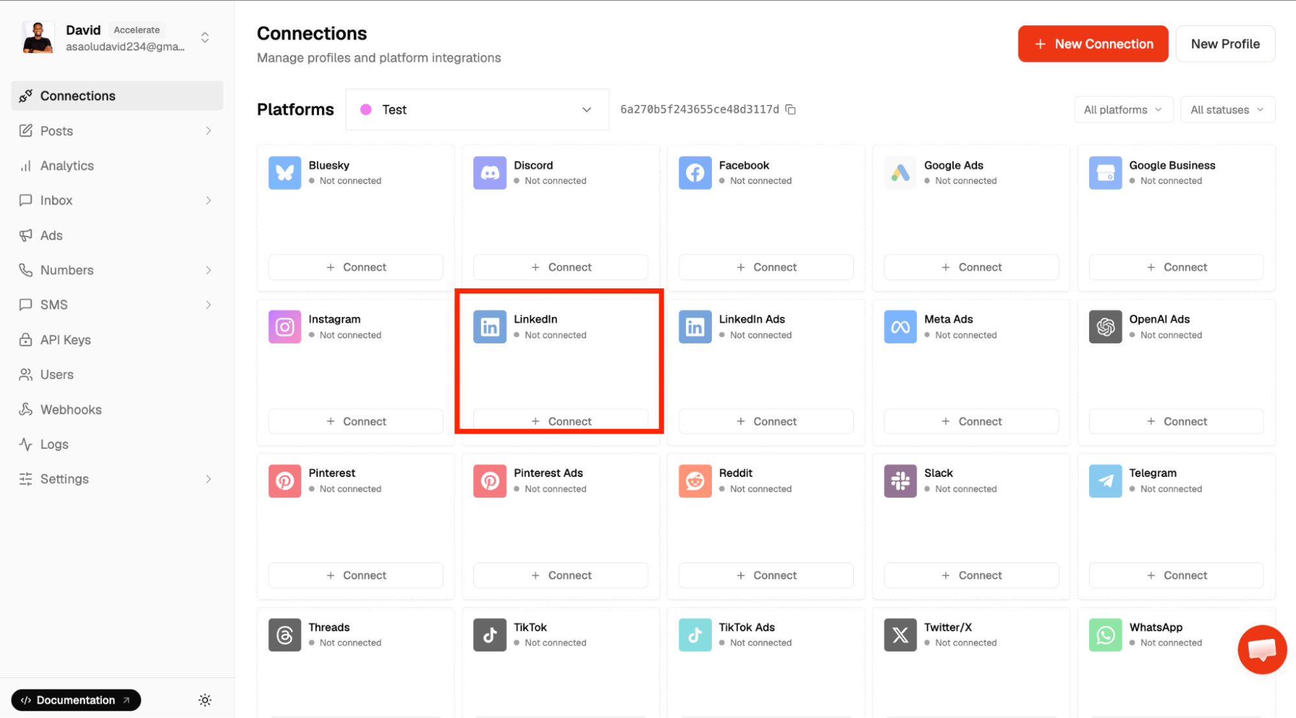Screen dimensions: 1296x718
Task: Open Webhooks in the sidebar
Action: 117,410
